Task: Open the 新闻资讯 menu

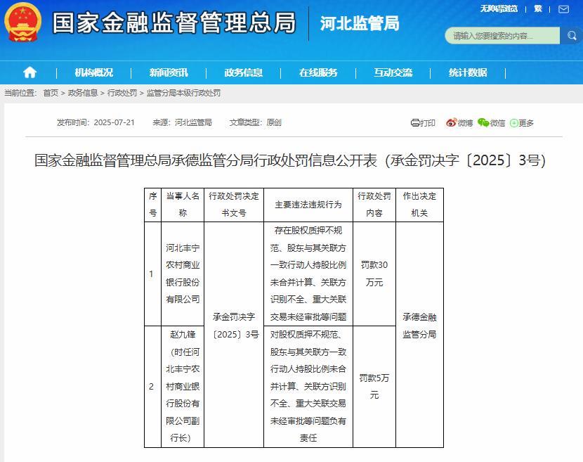Action: [x=169, y=72]
